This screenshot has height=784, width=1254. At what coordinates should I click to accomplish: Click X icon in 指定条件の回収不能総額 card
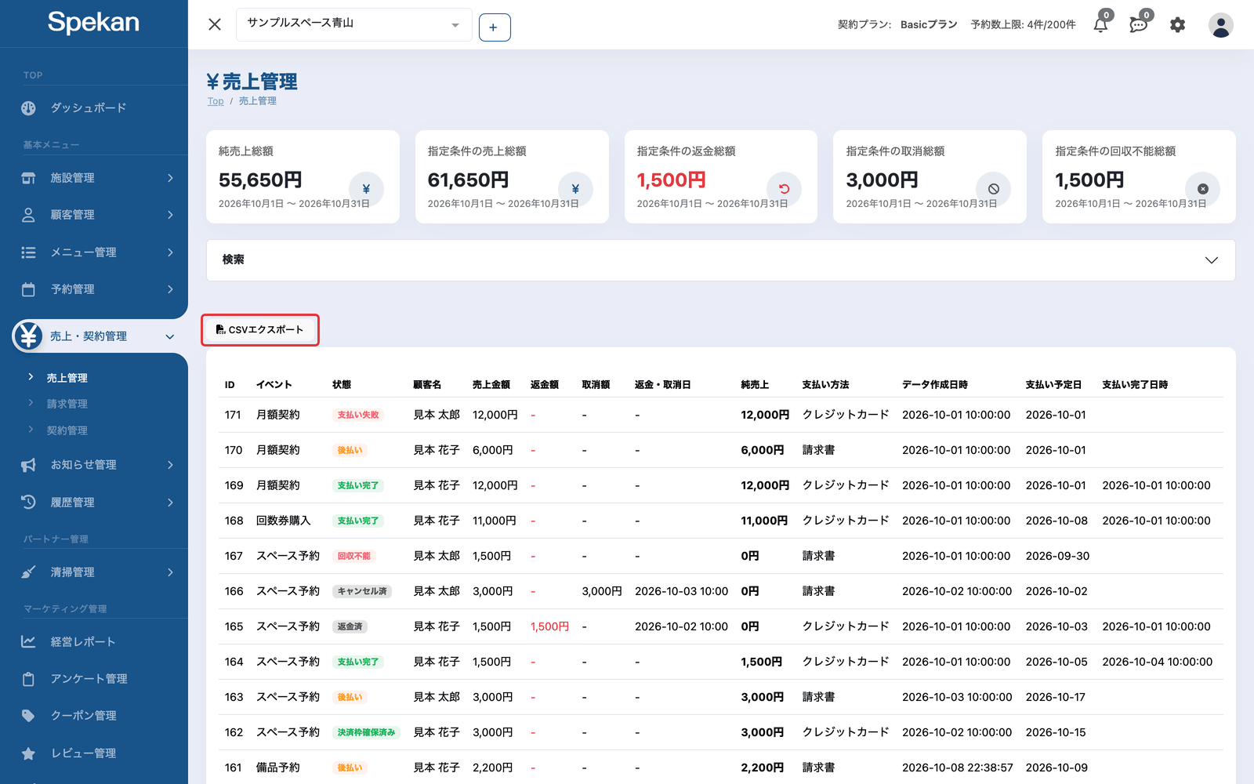1202,189
